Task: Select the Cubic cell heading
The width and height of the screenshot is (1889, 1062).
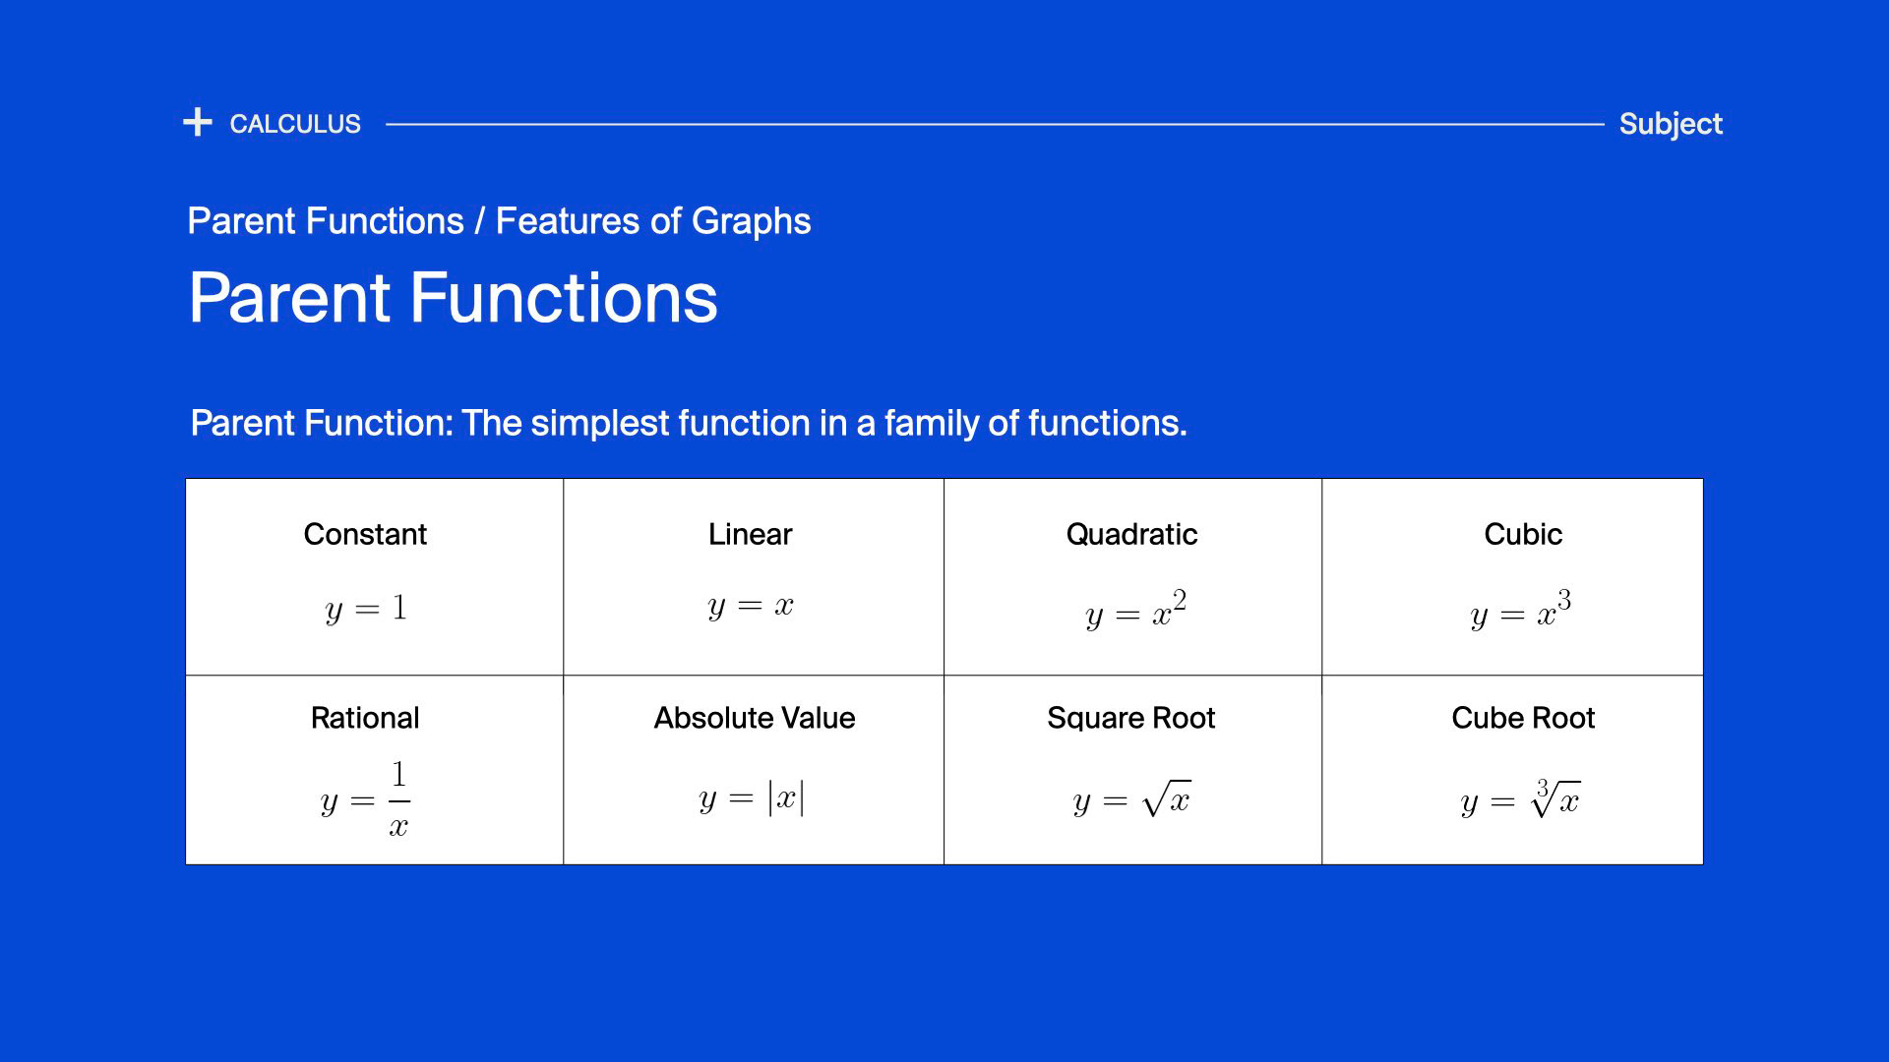Action: [x=1523, y=534]
